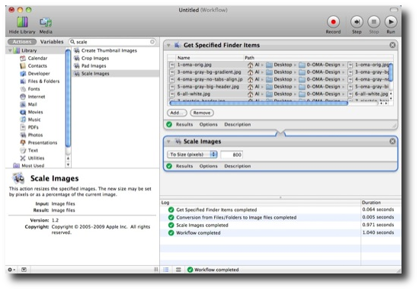Select Utilities category in the library
419x291 pixels.
pos(36,158)
